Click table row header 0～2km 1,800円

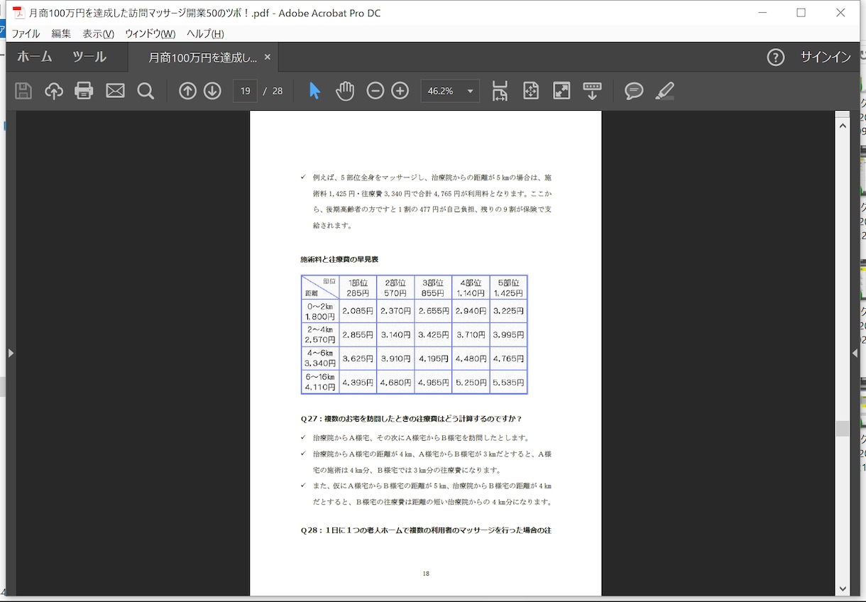point(320,311)
